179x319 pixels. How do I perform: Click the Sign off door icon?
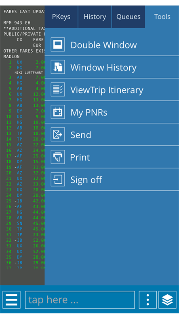click(x=58, y=179)
